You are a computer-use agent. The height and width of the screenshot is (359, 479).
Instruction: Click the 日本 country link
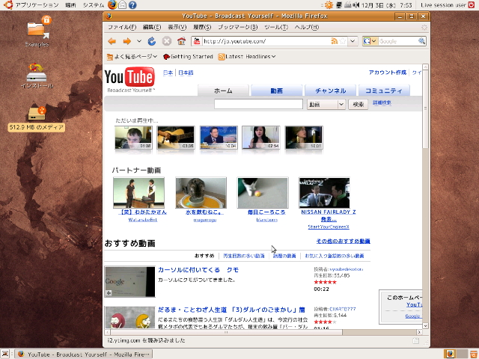pos(168,73)
